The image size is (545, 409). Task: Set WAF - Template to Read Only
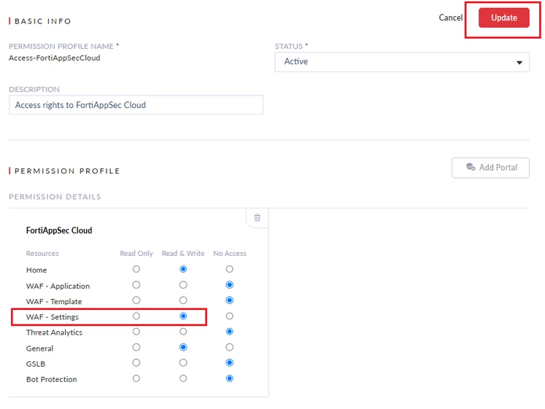(x=136, y=300)
